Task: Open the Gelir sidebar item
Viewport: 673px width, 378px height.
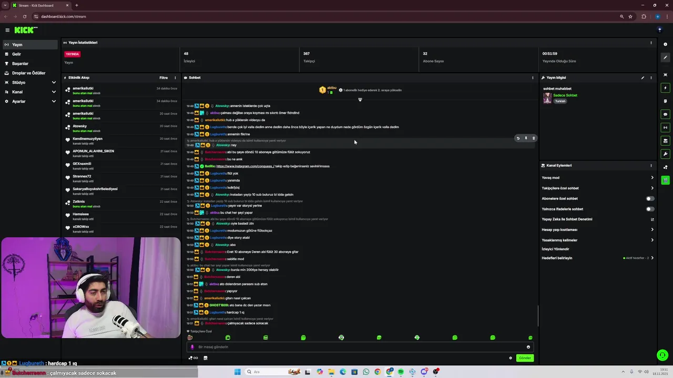Action: [x=30, y=54]
